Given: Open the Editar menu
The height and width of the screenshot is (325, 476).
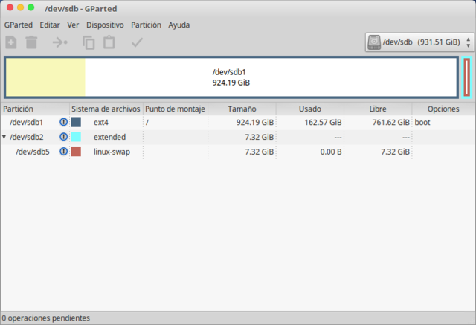Looking at the screenshot, I should pos(50,25).
